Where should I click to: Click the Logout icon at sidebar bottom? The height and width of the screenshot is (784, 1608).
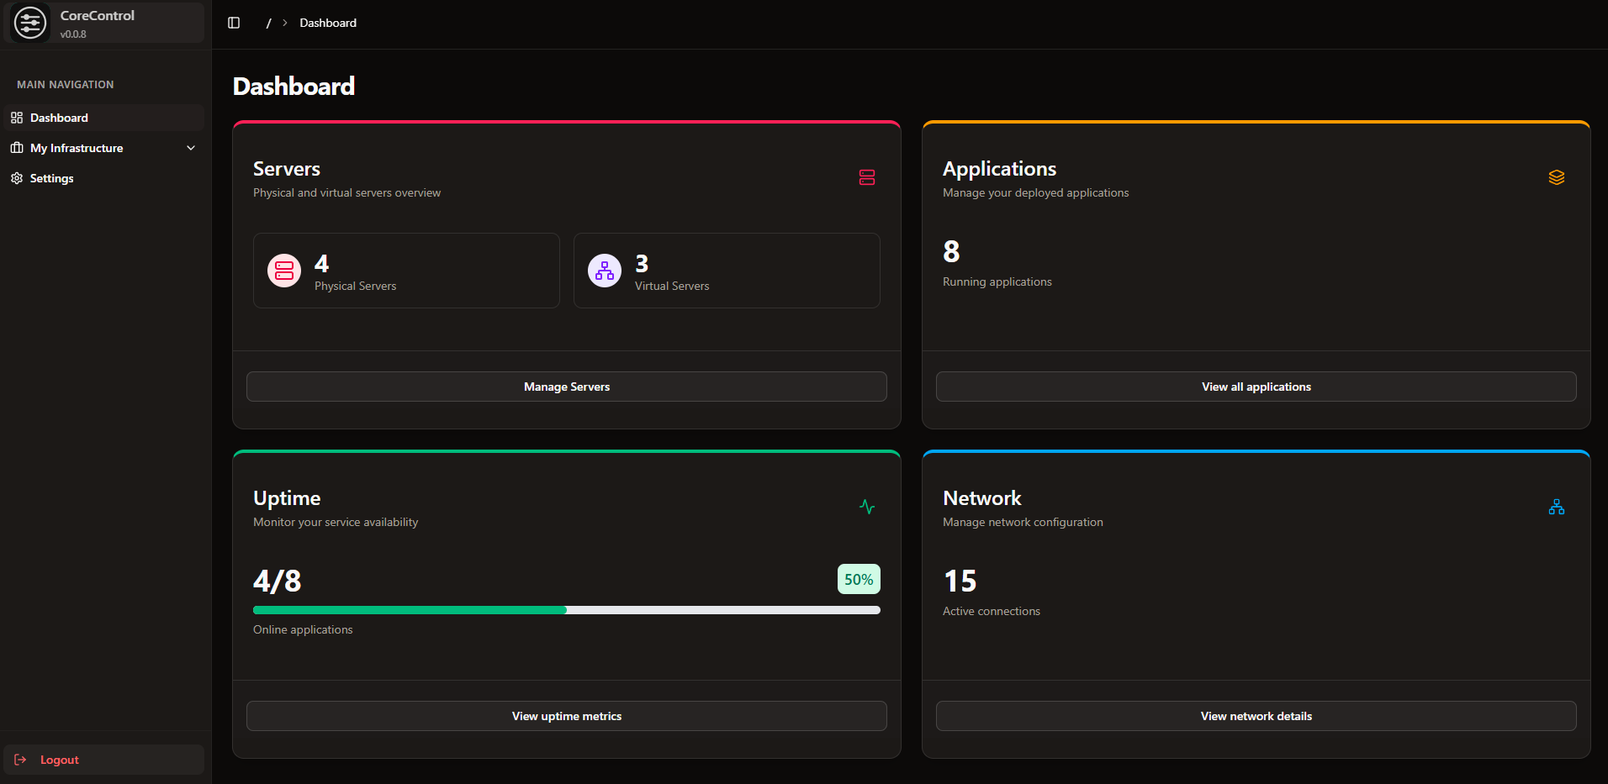click(22, 760)
